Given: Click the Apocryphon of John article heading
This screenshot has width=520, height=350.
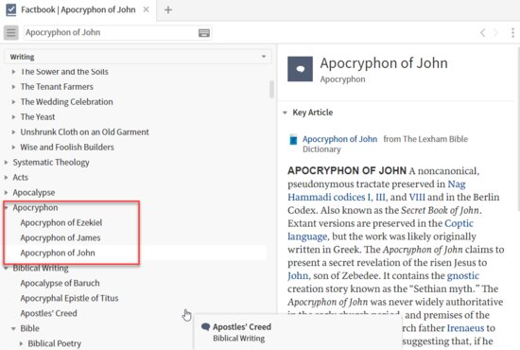Looking at the screenshot, I should tap(384, 63).
